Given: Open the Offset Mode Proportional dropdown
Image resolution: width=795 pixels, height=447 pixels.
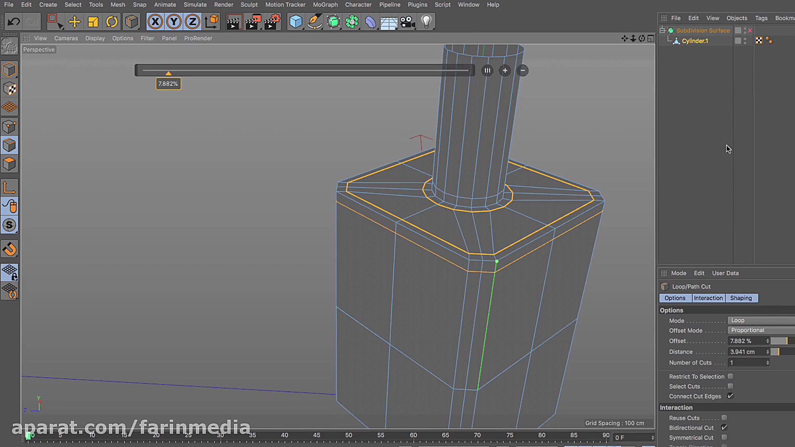Looking at the screenshot, I should click(761, 330).
